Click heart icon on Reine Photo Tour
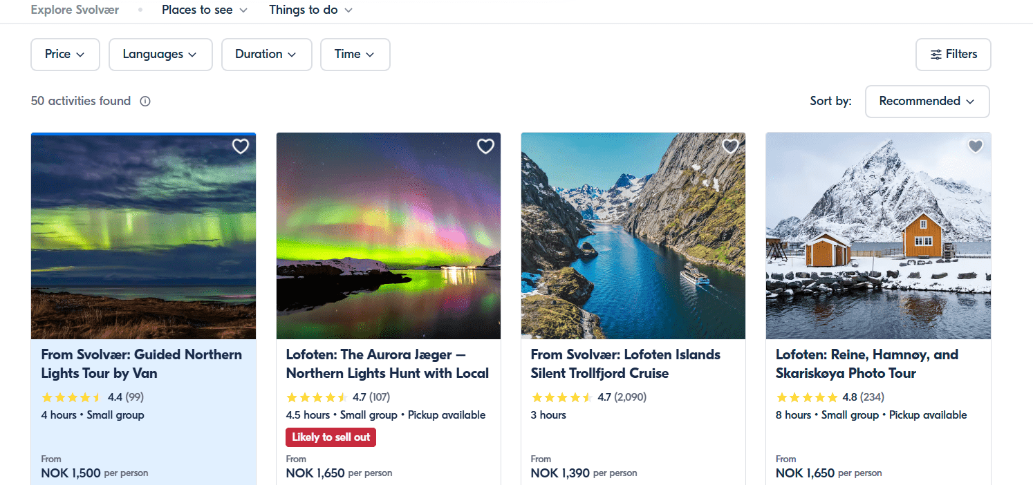The image size is (1033, 485). tap(975, 146)
